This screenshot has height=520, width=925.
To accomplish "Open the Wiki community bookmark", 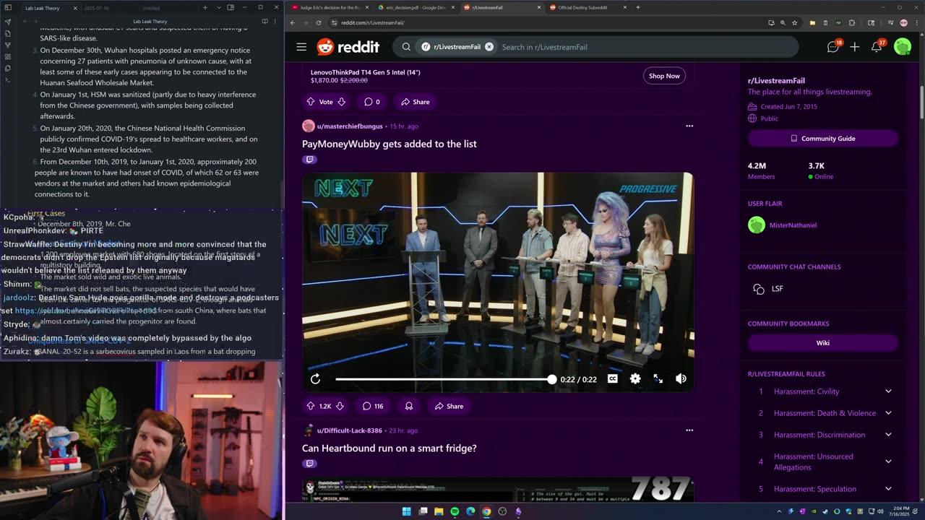I will pos(823,342).
